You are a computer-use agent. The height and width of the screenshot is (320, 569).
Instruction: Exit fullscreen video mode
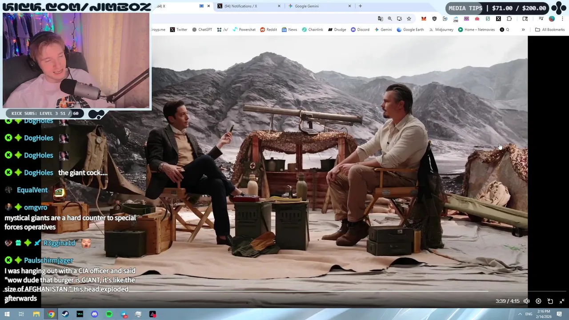click(562, 301)
